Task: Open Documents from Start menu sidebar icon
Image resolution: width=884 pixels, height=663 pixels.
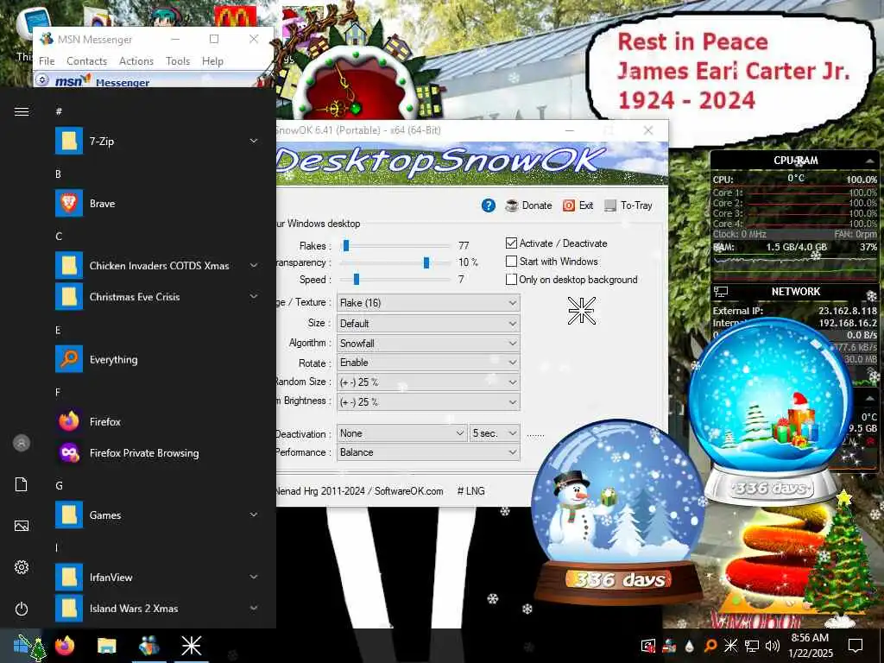Action: coord(22,484)
